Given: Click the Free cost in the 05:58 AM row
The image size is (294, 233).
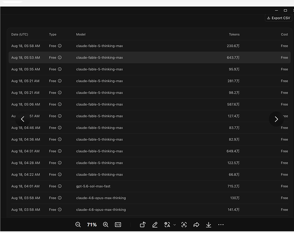Looking at the screenshot, I should click(284, 46).
